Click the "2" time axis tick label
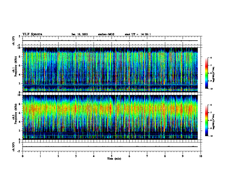The height and width of the screenshot is (175, 226). click(58, 156)
